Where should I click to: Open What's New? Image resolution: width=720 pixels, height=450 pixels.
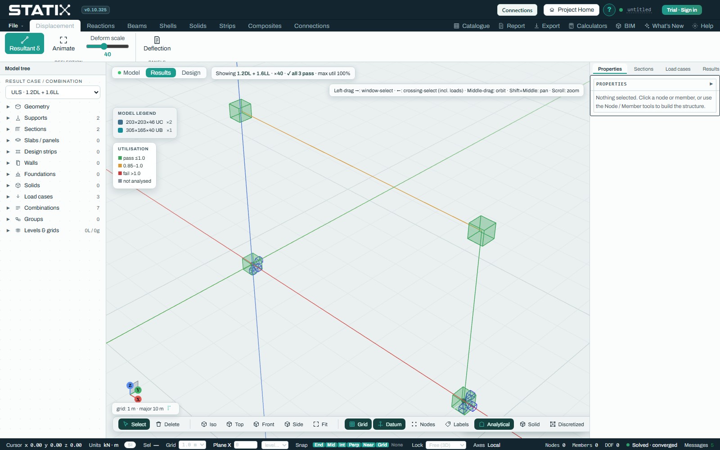click(664, 26)
